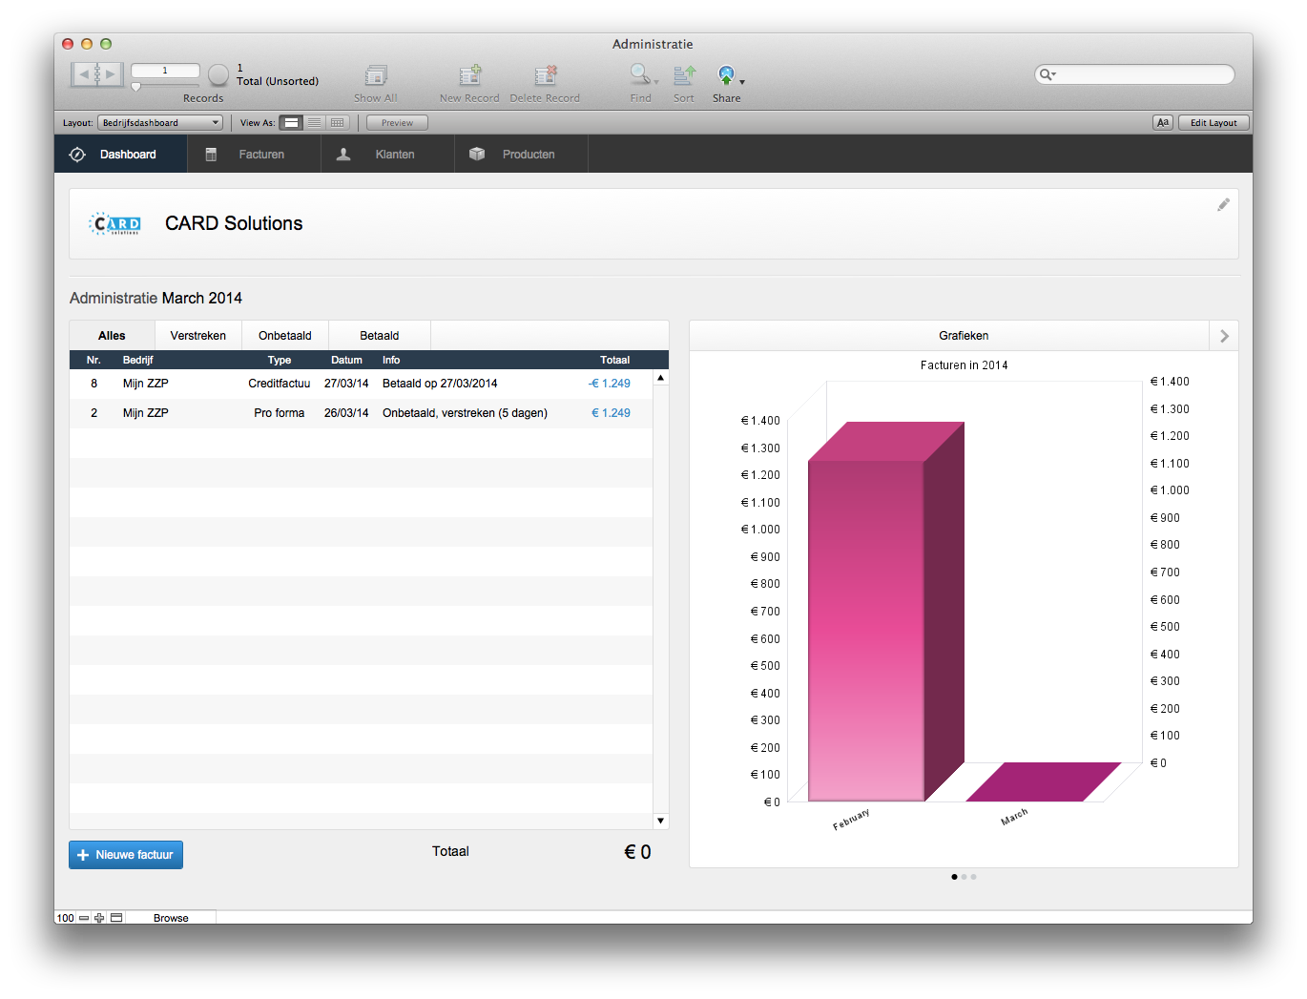
Task: Select the Onbetaald filter tab
Action: 284,336
